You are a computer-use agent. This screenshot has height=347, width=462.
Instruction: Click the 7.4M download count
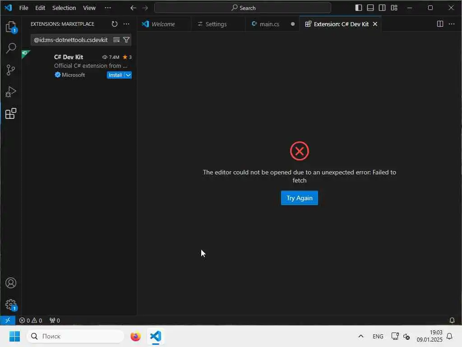click(111, 57)
